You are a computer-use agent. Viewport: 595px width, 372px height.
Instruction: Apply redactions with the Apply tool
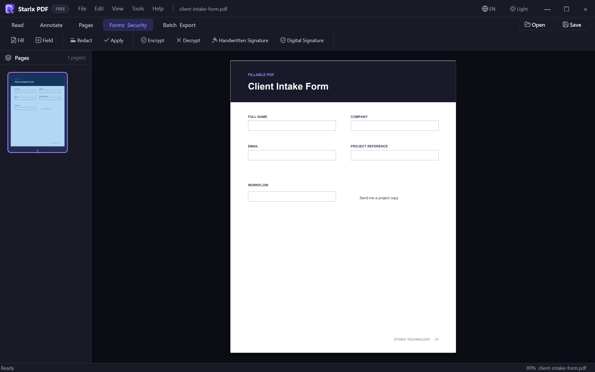tap(113, 40)
